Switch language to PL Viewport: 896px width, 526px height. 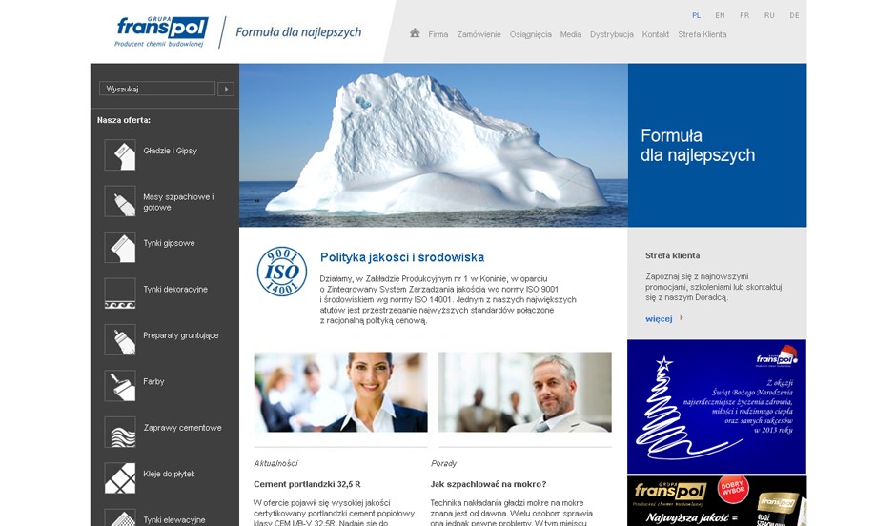click(x=696, y=15)
